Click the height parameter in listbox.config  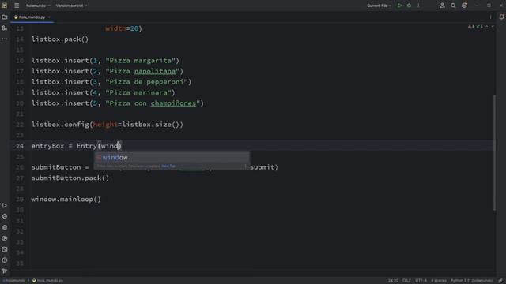point(105,125)
